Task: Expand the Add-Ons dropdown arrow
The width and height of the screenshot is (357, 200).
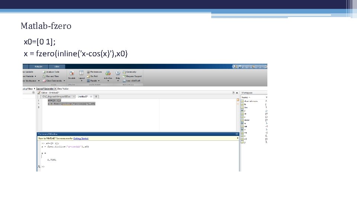Action: pos(108,81)
